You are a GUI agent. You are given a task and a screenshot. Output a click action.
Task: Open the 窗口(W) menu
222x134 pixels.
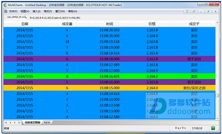pyautogui.click(x=60, y=11)
